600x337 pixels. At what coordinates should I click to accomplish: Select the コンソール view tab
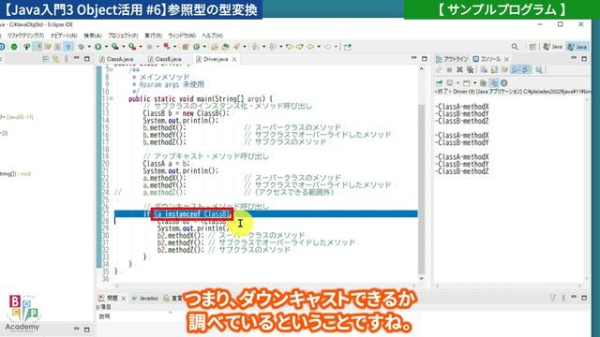pos(487,59)
